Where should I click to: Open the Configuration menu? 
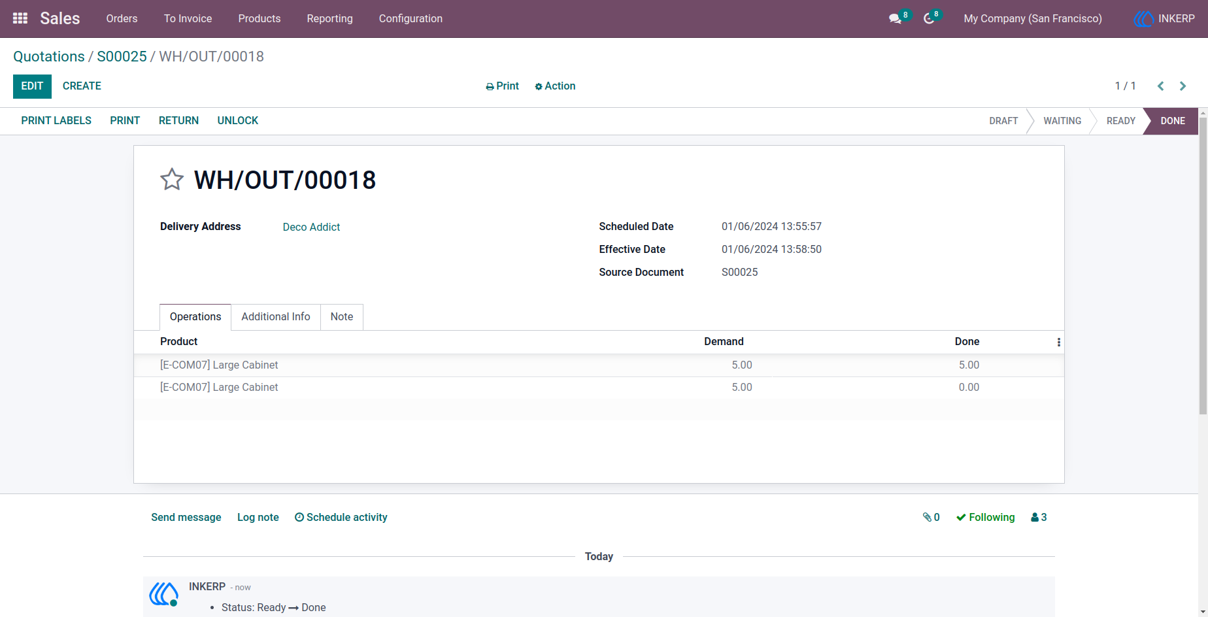click(x=411, y=18)
